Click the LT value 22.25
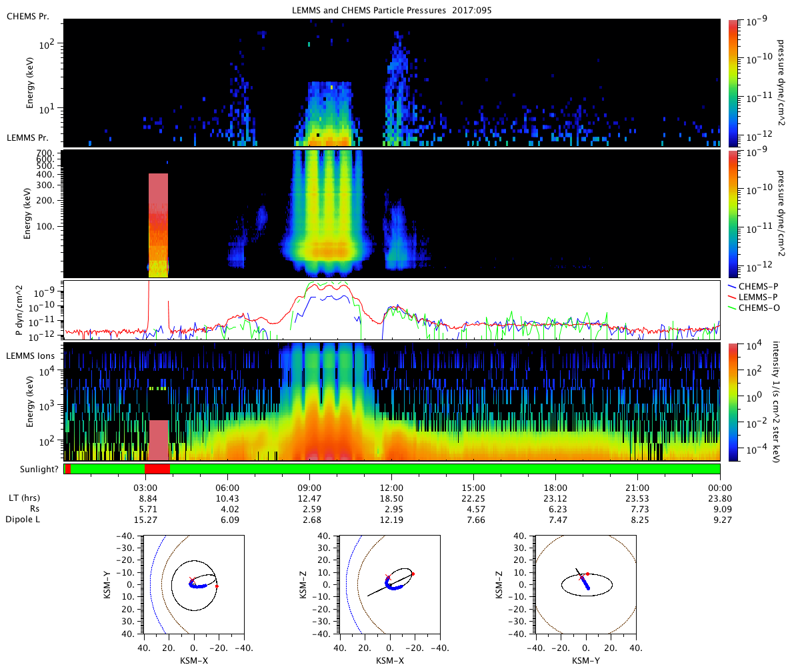Screen dimensions: 800x667 pyautogui.click(x=474, y=498)
